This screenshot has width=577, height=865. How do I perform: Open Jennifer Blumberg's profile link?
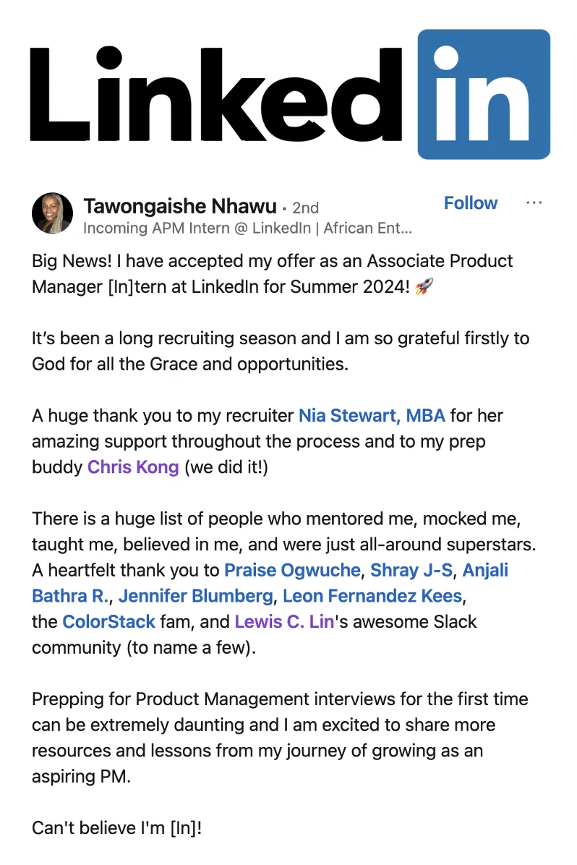tap(196, 596)
